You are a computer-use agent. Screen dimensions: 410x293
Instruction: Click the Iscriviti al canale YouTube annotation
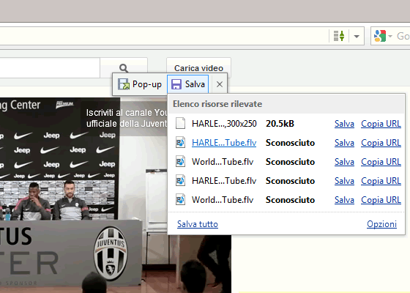(127, 118)
